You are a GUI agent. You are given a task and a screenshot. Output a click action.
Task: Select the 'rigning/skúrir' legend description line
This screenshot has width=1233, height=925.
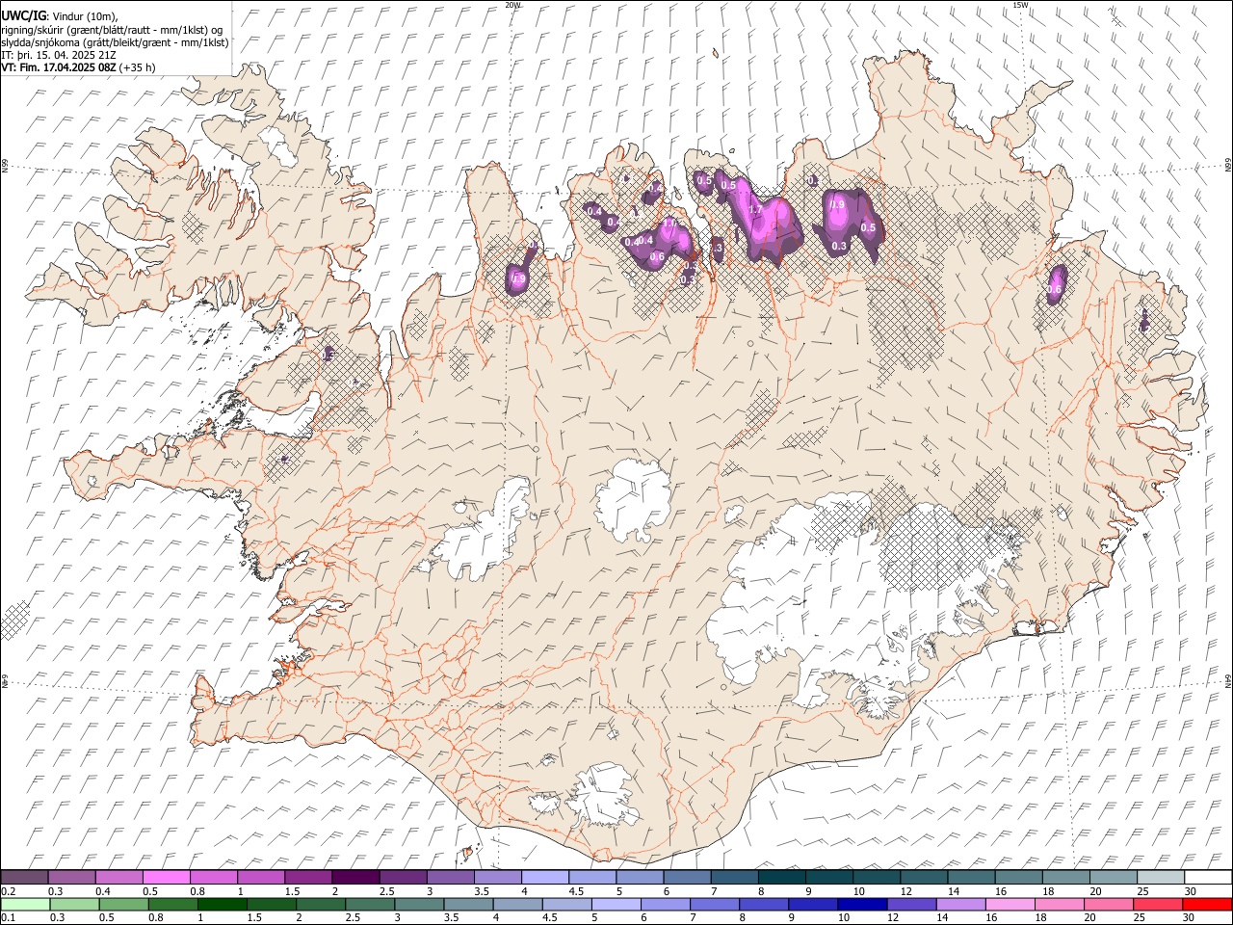click(x=112, y=29)
